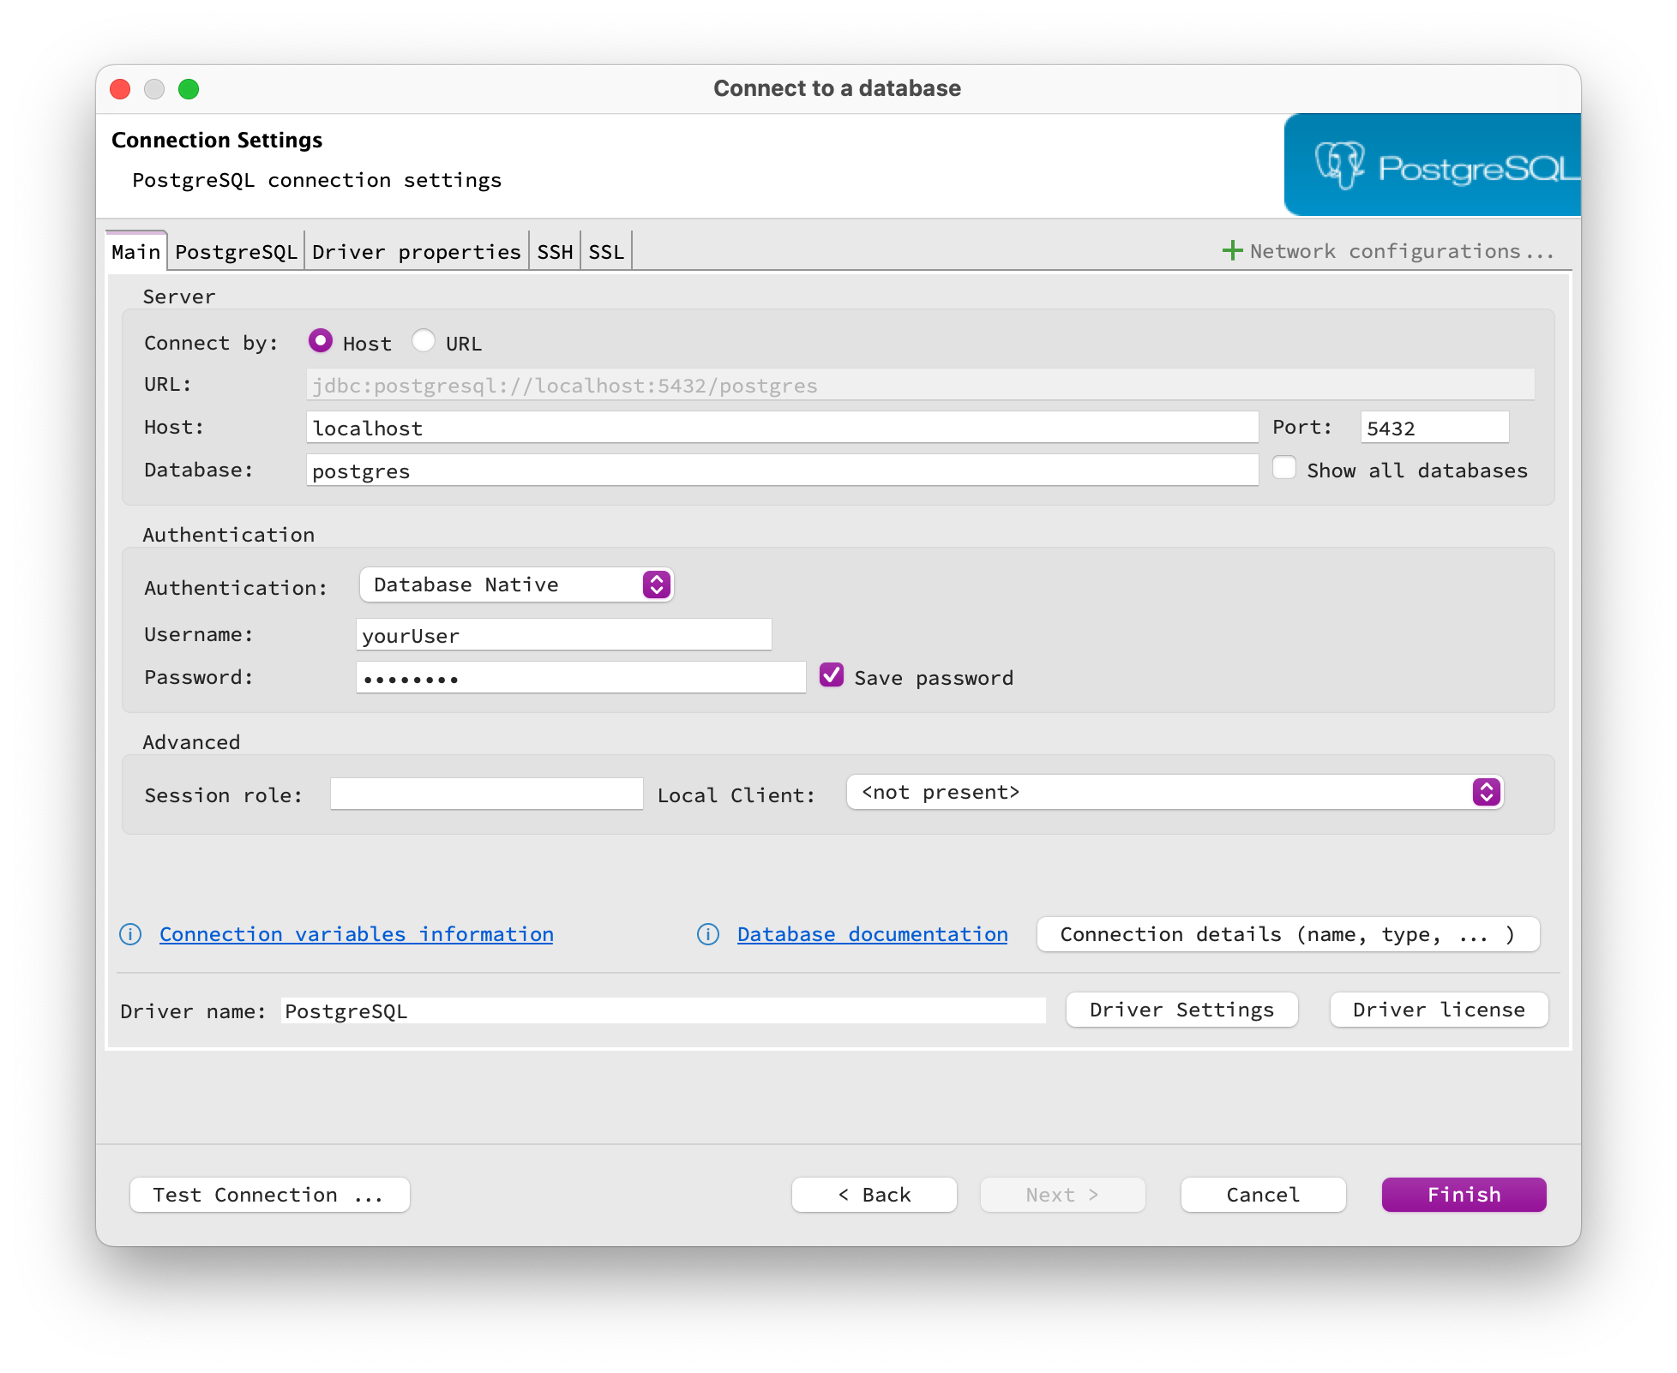Image resolution: width=1677 pixels, height=1373 pixels.
Task: Expand the Local Client dropdown
Action: (x=1175, y=792)
